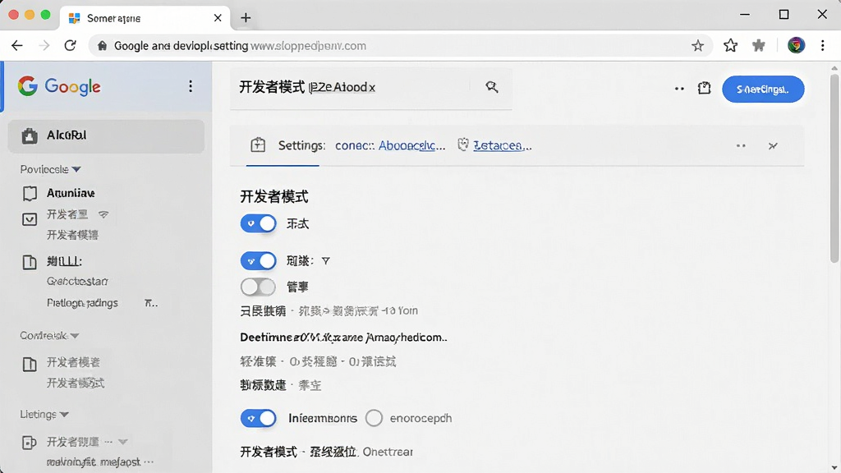This screenshot has height=473, width=841.
Task: Click the Aruniiave page icon in sidebar
Action: [x=30, y=193]
